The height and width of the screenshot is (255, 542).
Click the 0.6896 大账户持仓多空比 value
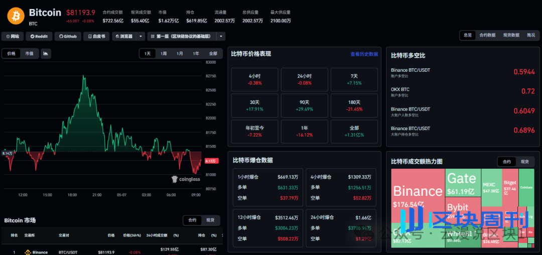tap(524, 131)
